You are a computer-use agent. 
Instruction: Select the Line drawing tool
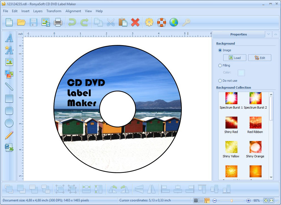9,86
